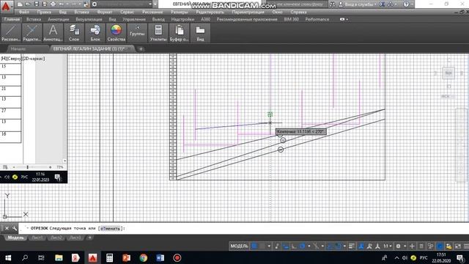Open the Буфер обмена clipboard panel
The image size is (469, 264).
[179, 32]
